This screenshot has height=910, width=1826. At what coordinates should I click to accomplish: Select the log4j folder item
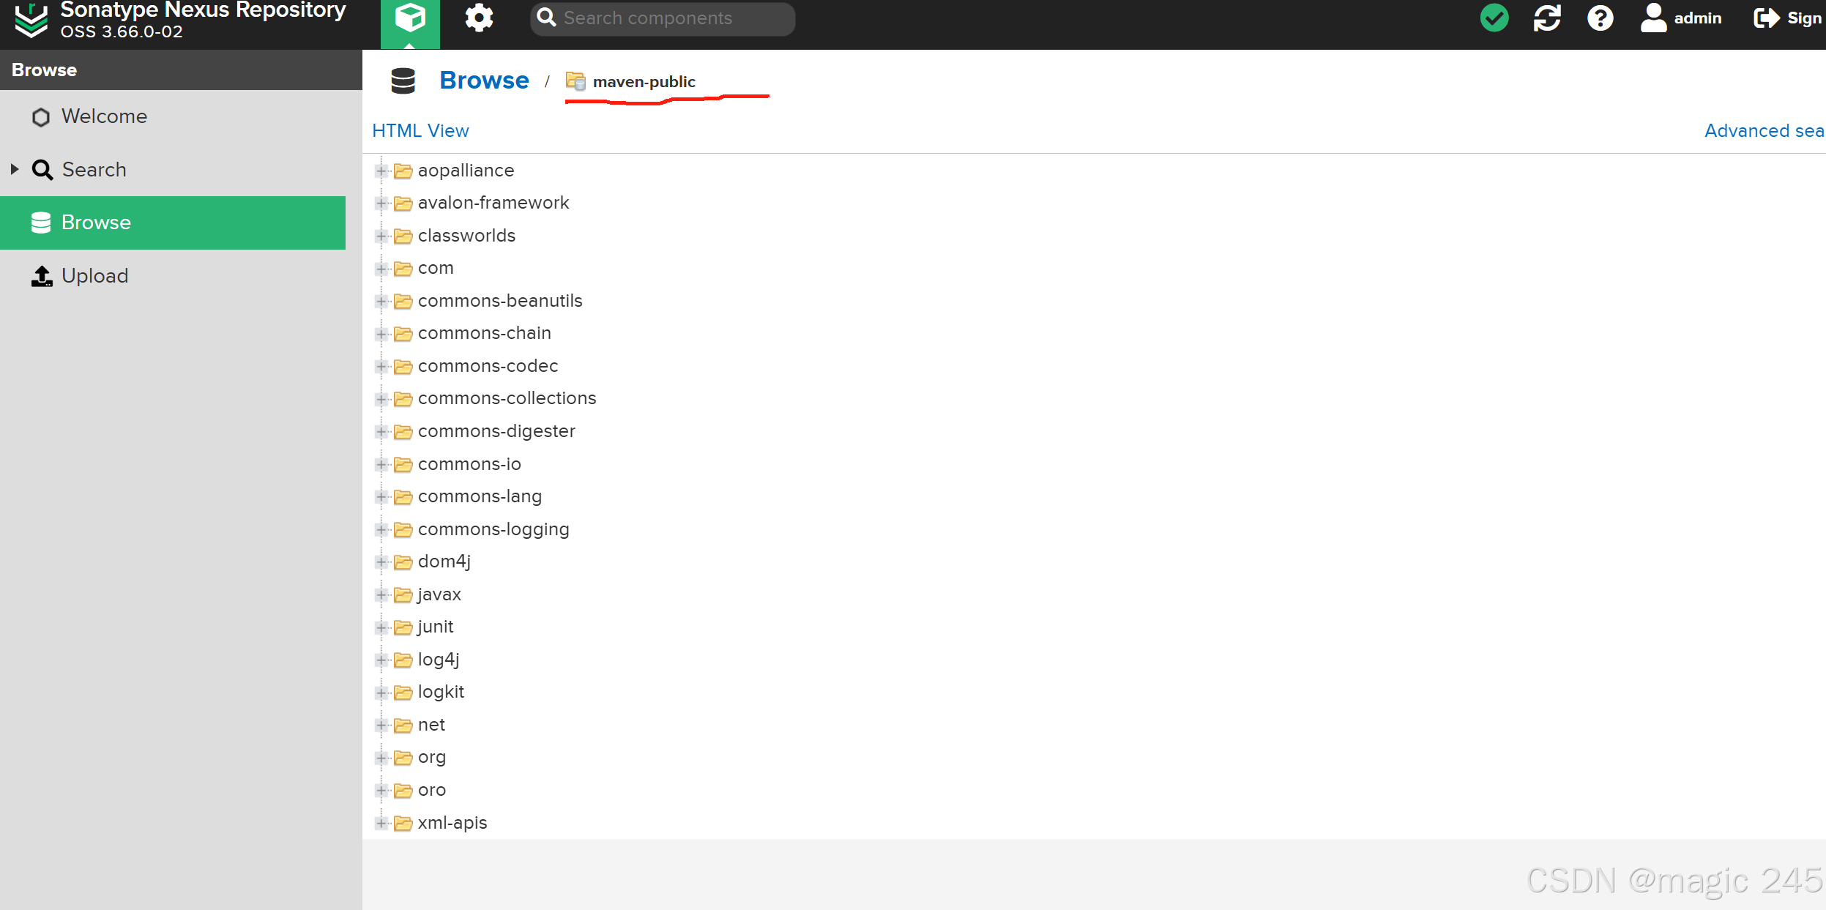tap(438, 660)
